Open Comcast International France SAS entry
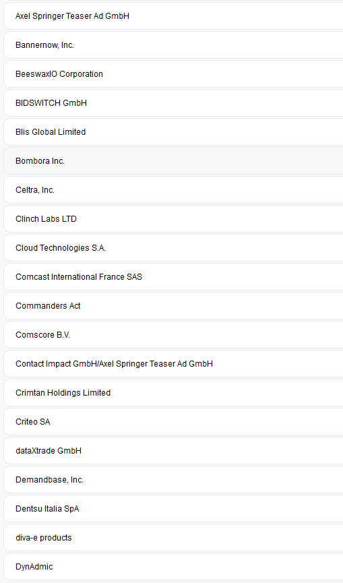Image resolution: width=343 pixels, height=583 pixels. [x=173, y=277]
